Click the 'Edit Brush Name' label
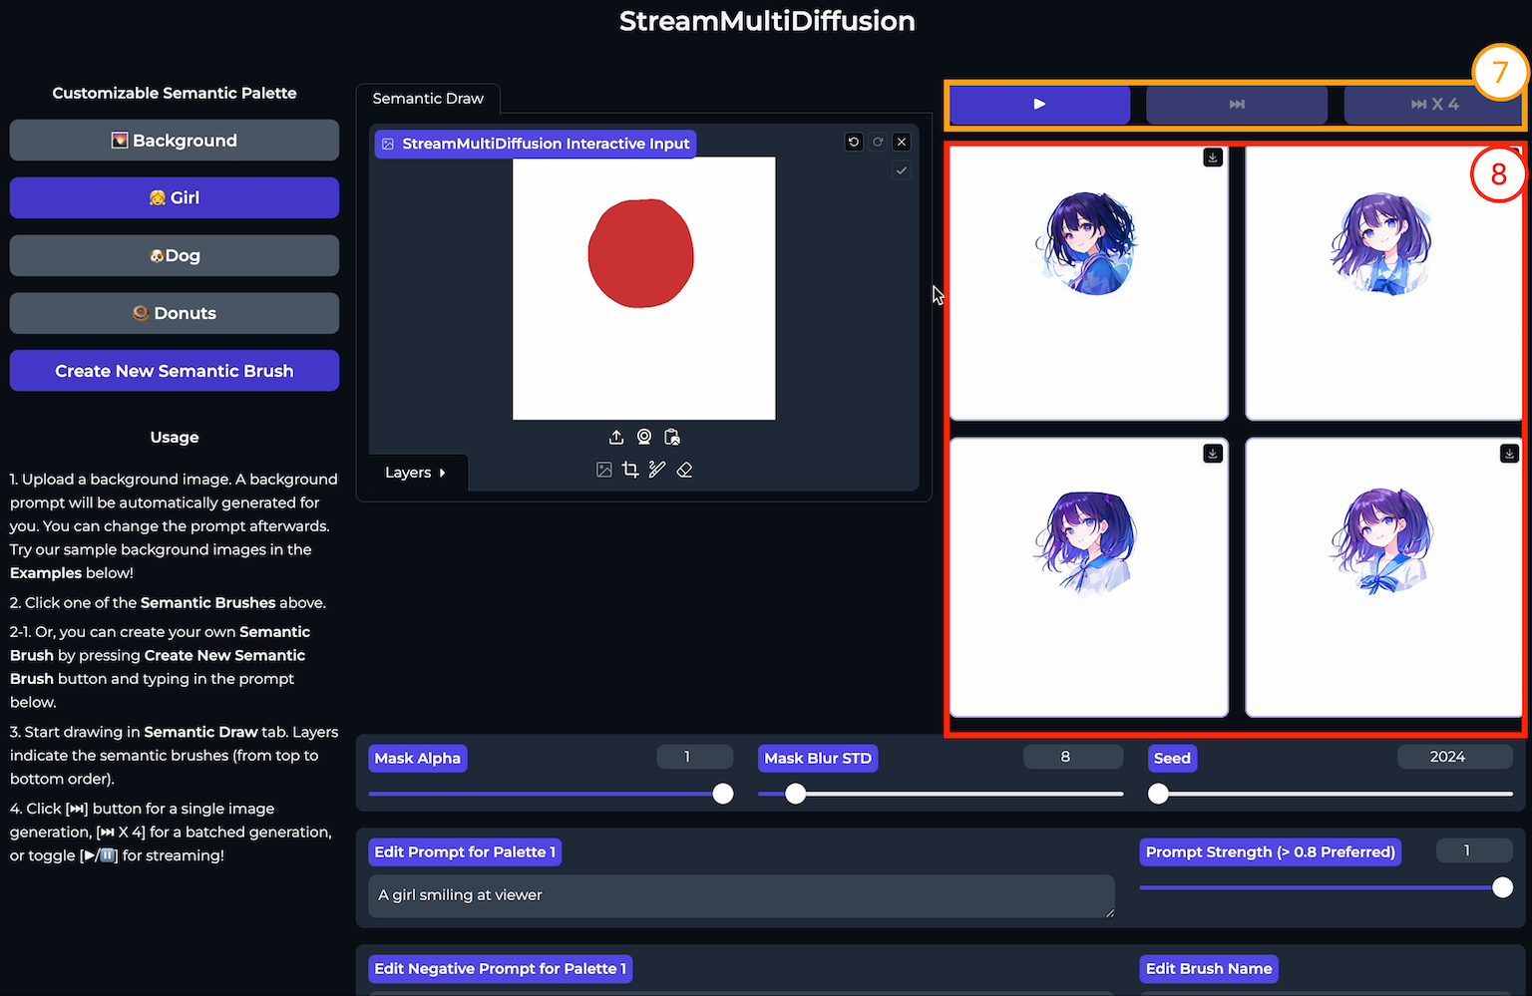1532x996 pixels. (1209, 968)
